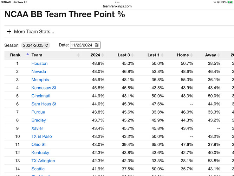This screenshot has width=234, height=176.
Task: Sort by 2024 column arrows
Action: point(103,55)
